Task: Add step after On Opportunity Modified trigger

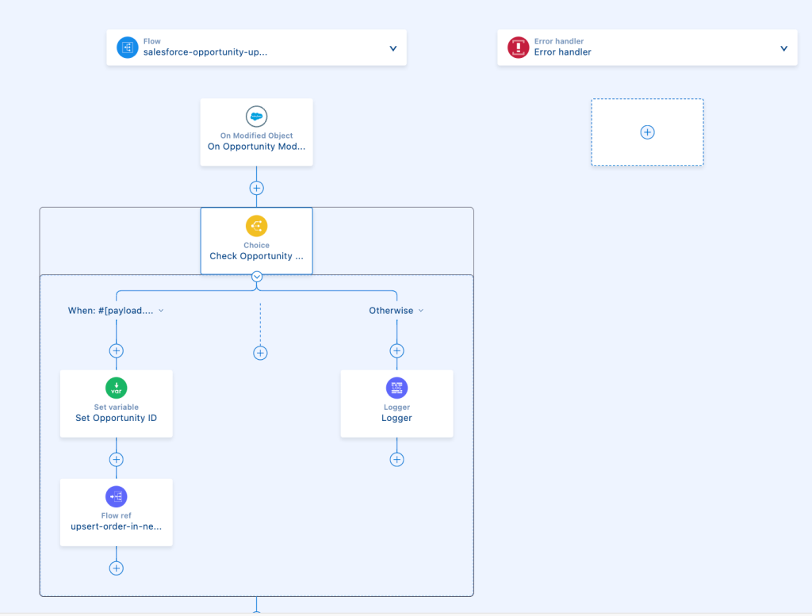Action: (x=256, y=188)
